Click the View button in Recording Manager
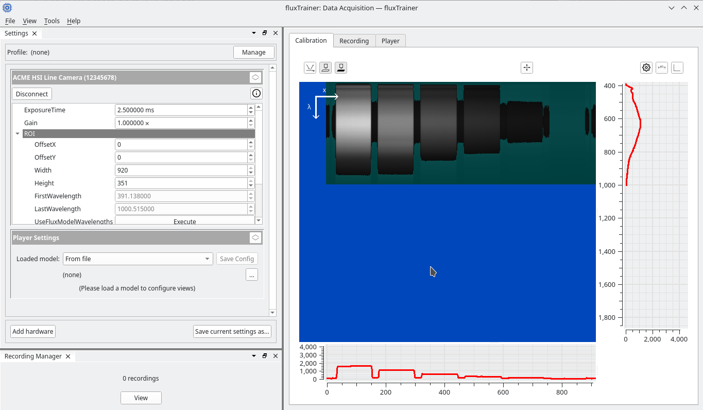The image size is (703, 410). [141, 398]
